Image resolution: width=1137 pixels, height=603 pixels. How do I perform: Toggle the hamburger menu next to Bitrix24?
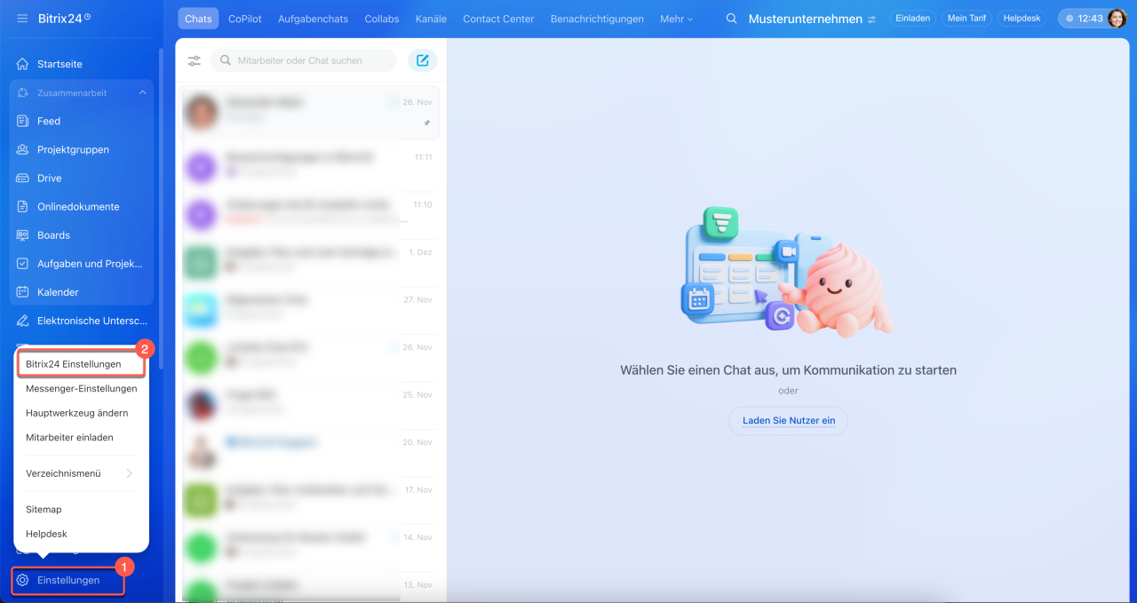pos(22,19)
